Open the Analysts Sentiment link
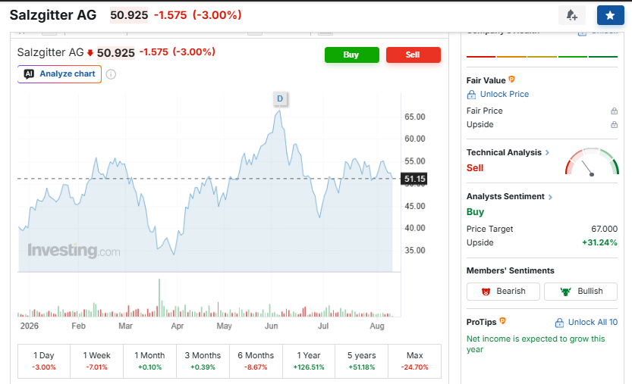 [x=505, y=196]
